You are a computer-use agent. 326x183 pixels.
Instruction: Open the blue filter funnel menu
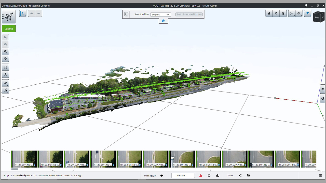(308, 13)
